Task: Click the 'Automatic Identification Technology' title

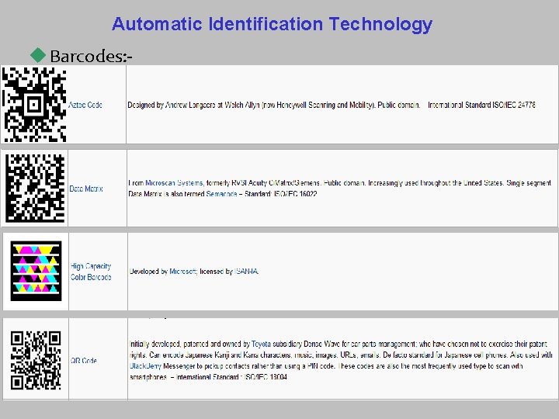Action: pyautogui.click(x=272, y=24)
